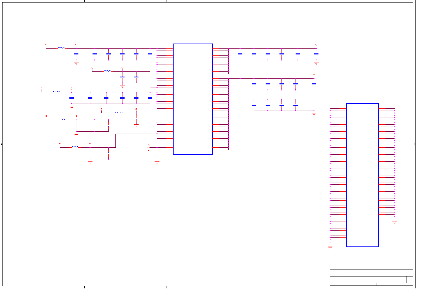Click the ground symbol below the two-row capacitor bank on the right
The width and height of the screenshot is (422, 298).
(314, 114)
